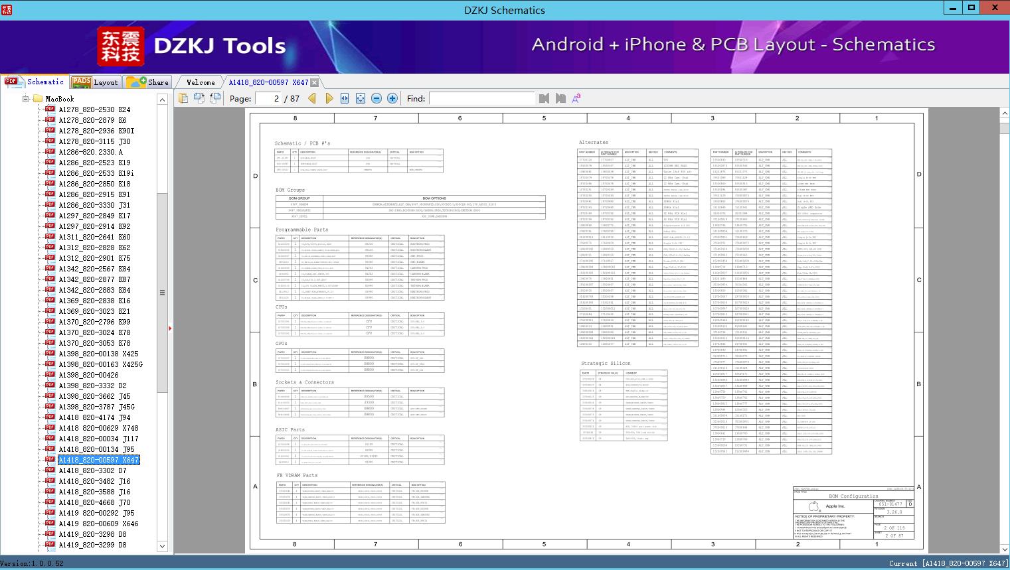Open A1418_820-3302 D7 schematic
This screenshot has width=1010, height=570.
pyautogui.click(x=92, y=470)
